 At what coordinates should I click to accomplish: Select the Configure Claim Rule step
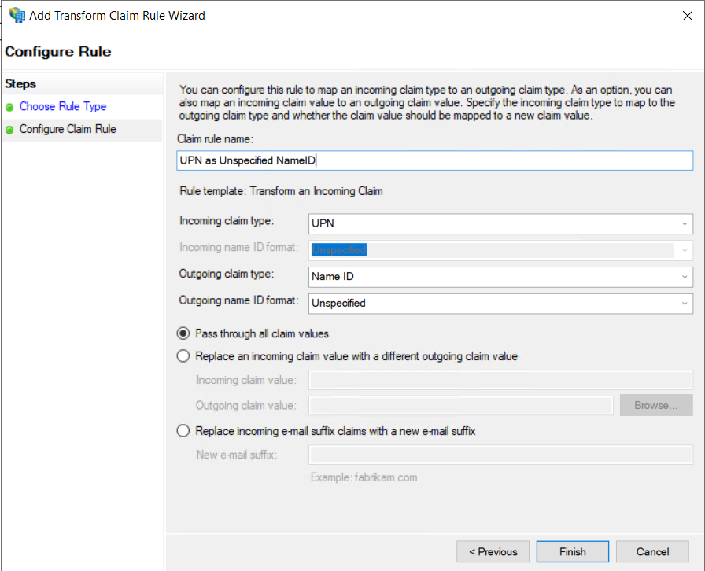pyautogui.click(x=68, y=130)
